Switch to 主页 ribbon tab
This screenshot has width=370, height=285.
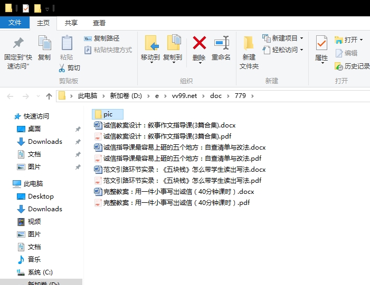click(43, 23)
